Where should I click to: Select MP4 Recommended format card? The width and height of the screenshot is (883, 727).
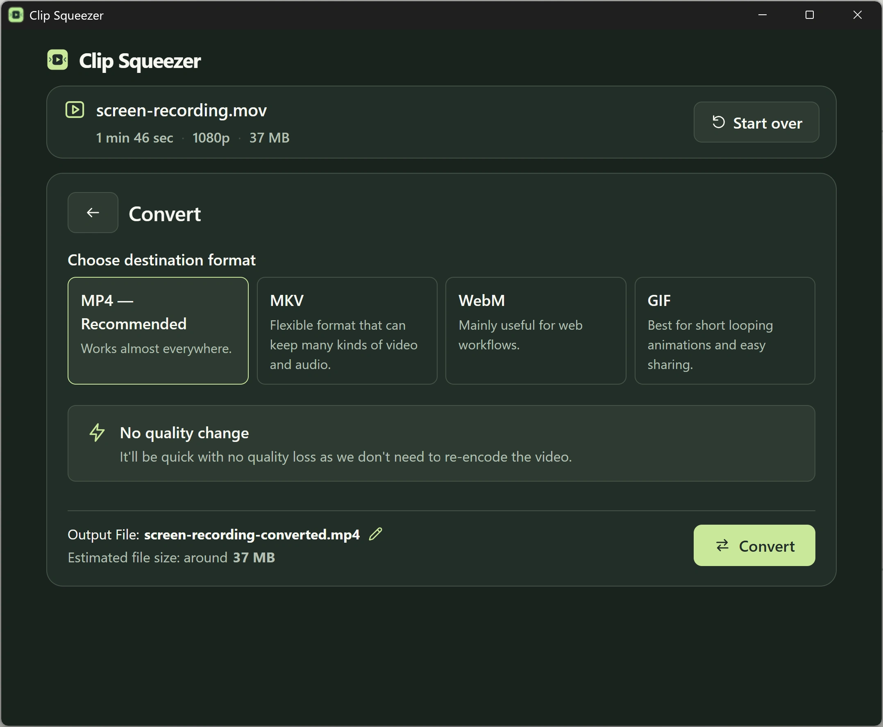click(158, 331)
